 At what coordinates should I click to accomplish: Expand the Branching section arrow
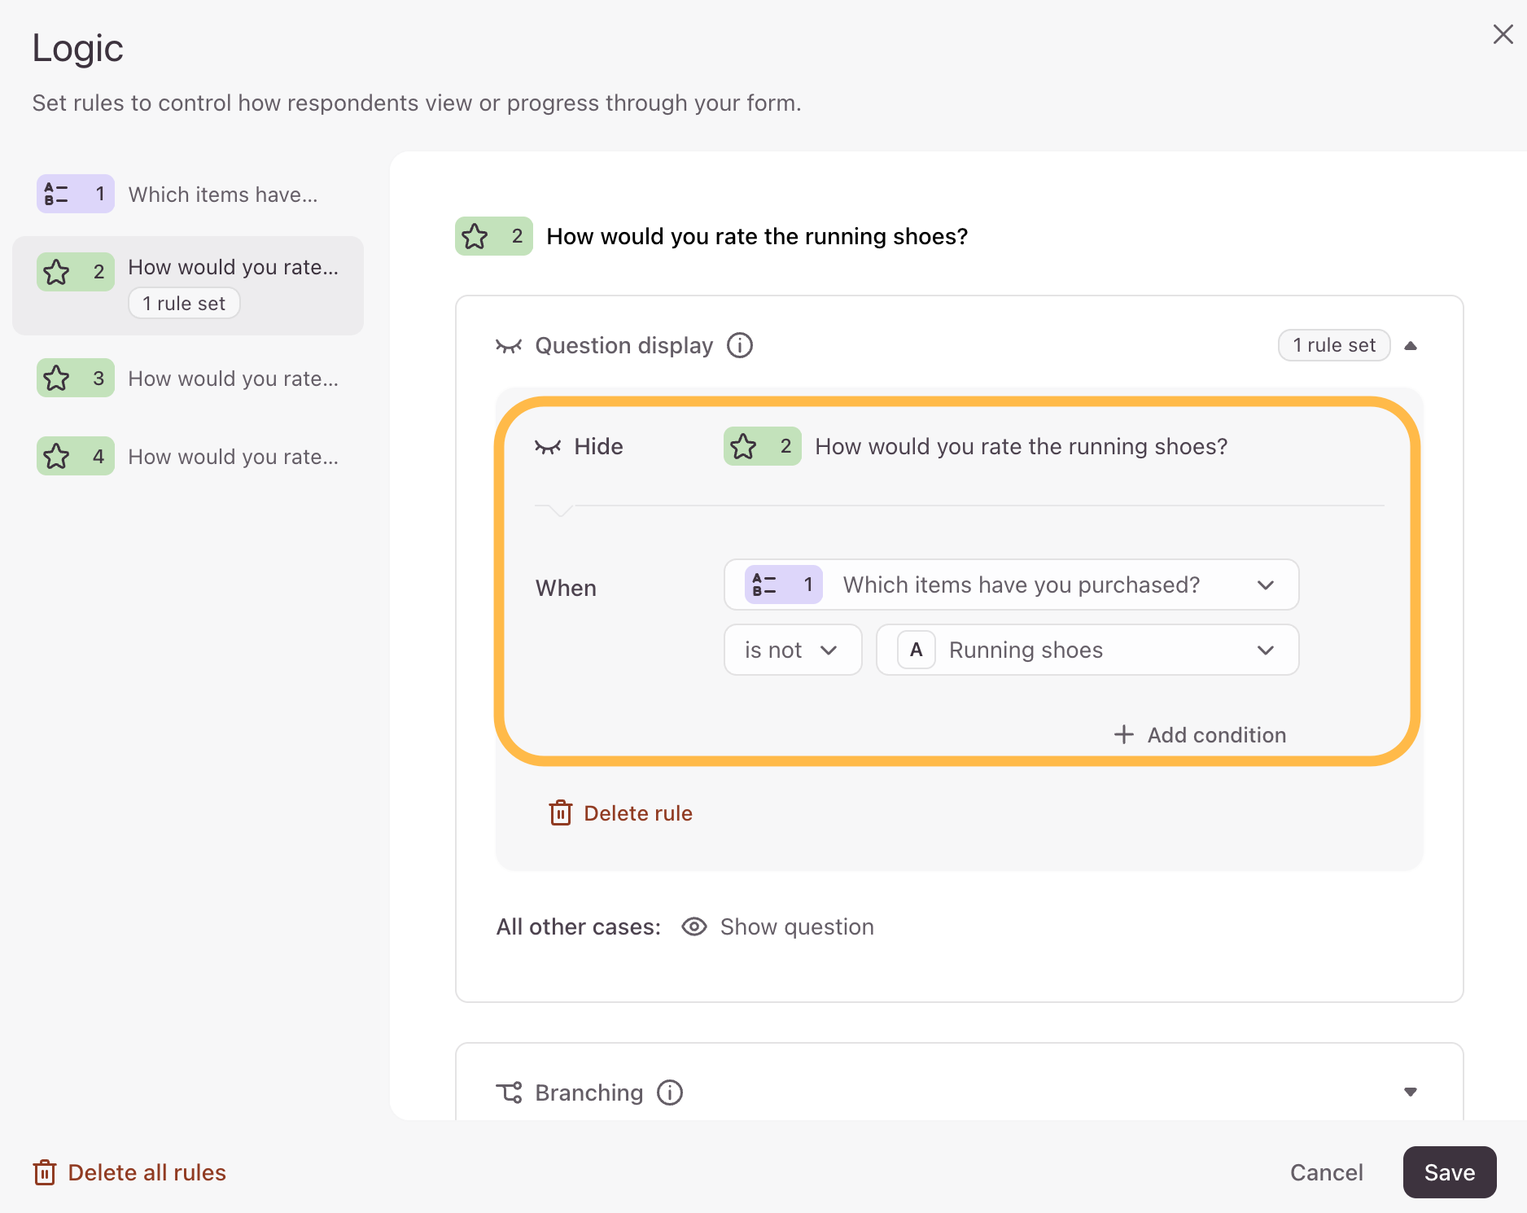point(1411,1092)
